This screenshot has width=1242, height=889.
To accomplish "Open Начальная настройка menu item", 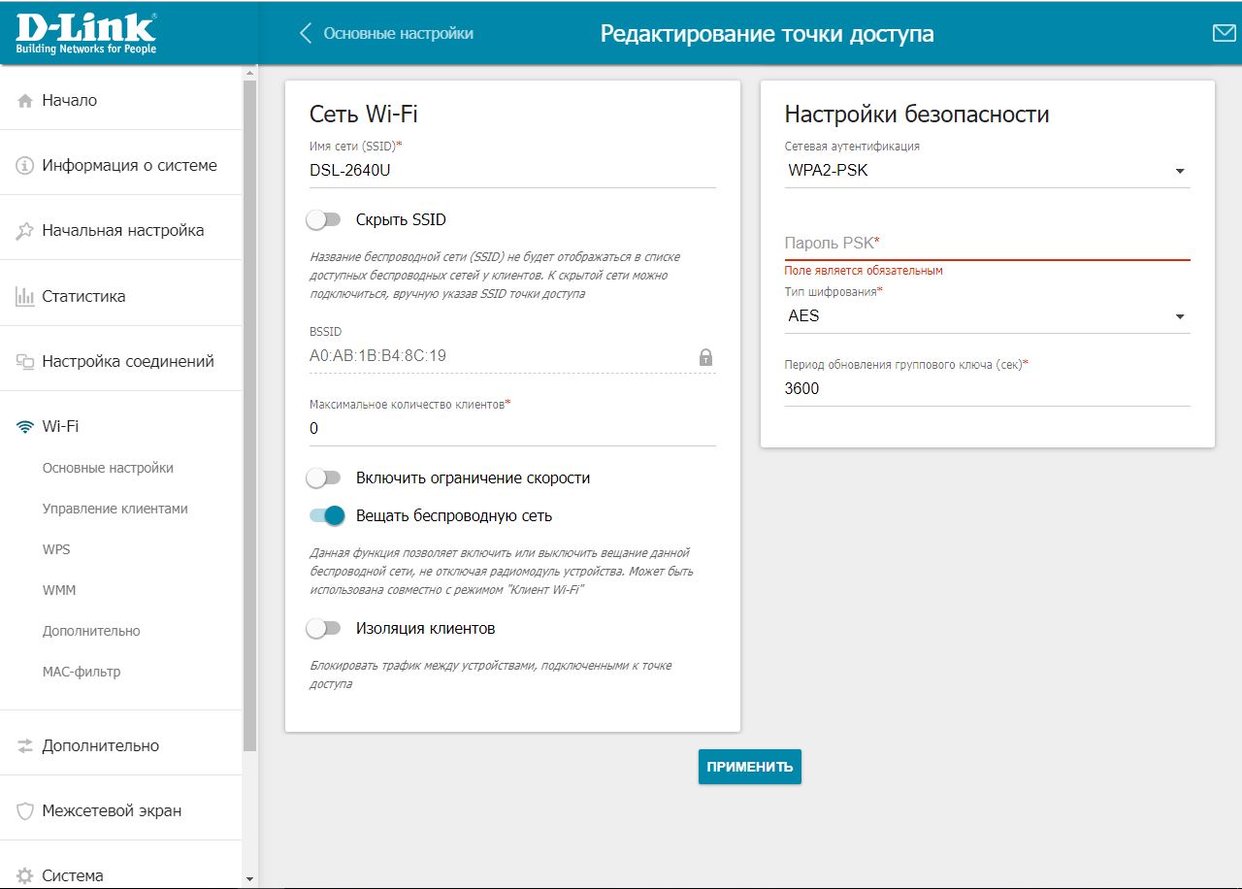I will tap(120, 230).
